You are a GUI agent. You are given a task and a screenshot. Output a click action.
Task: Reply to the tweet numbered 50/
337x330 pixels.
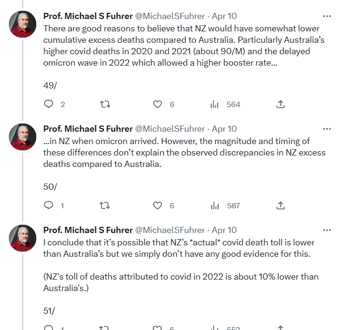click(x=49, y=205)
